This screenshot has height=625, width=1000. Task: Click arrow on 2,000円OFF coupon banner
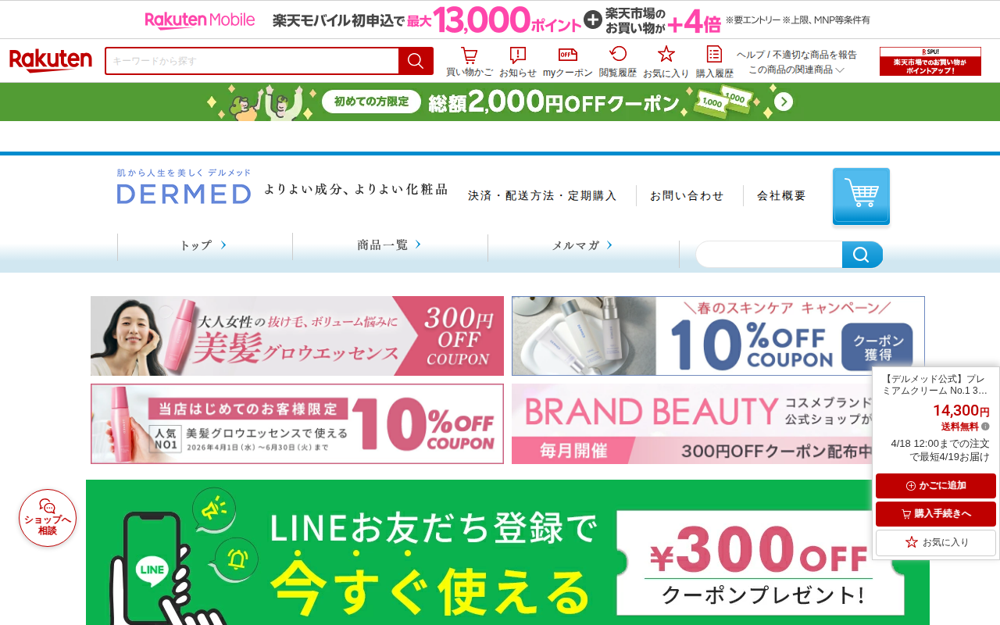click(x=784, y=102)
